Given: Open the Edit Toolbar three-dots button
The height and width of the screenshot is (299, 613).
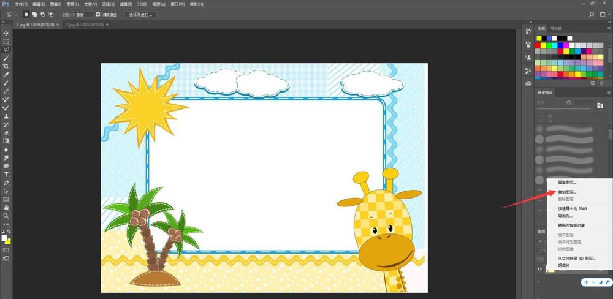Looking at the screenshot, I should coord(6,224).
